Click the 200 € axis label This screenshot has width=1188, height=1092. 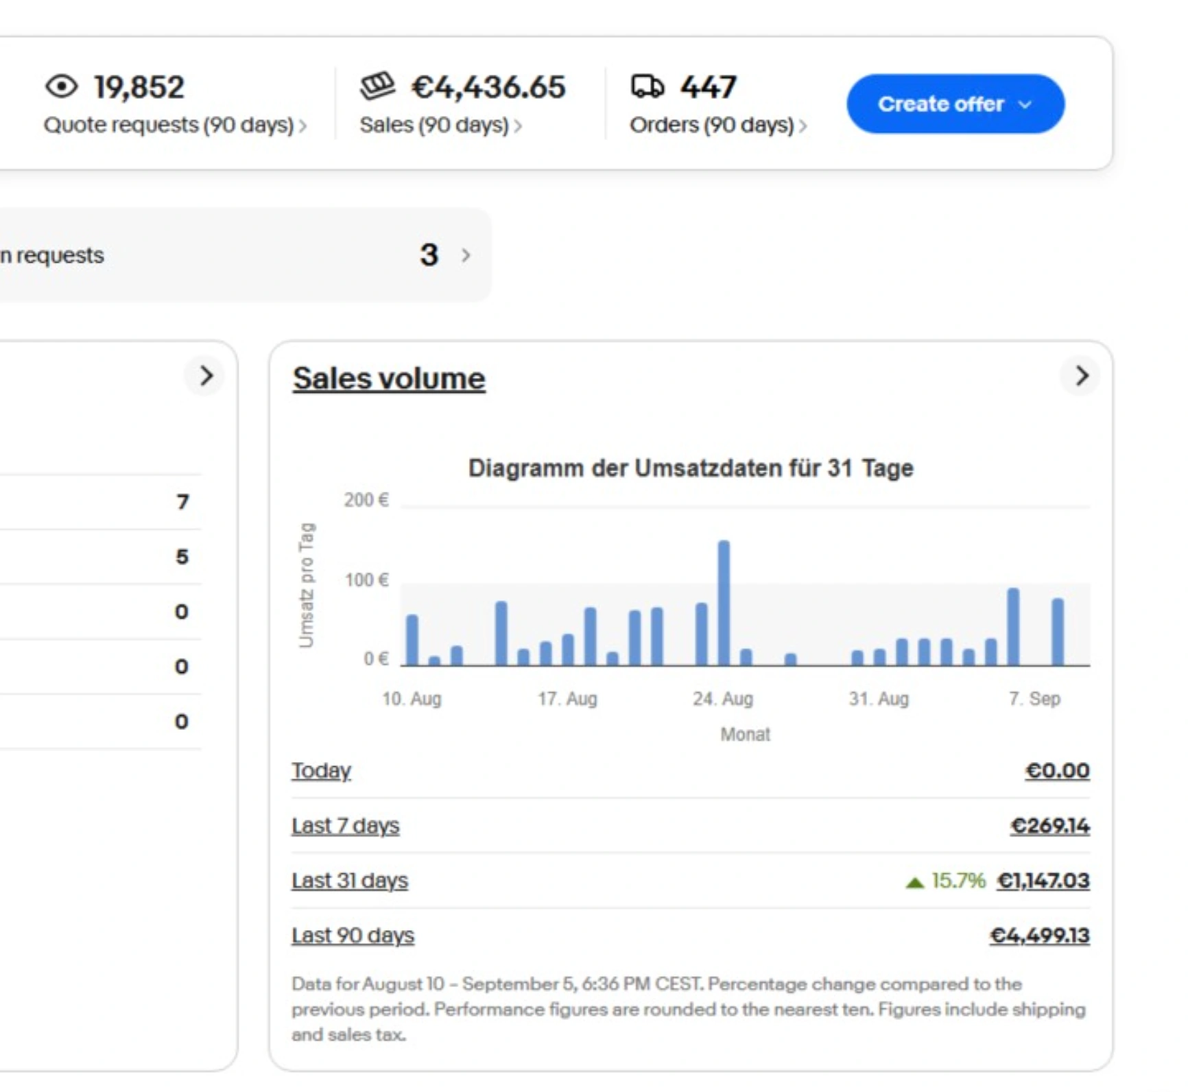click(x=366, y=500)
